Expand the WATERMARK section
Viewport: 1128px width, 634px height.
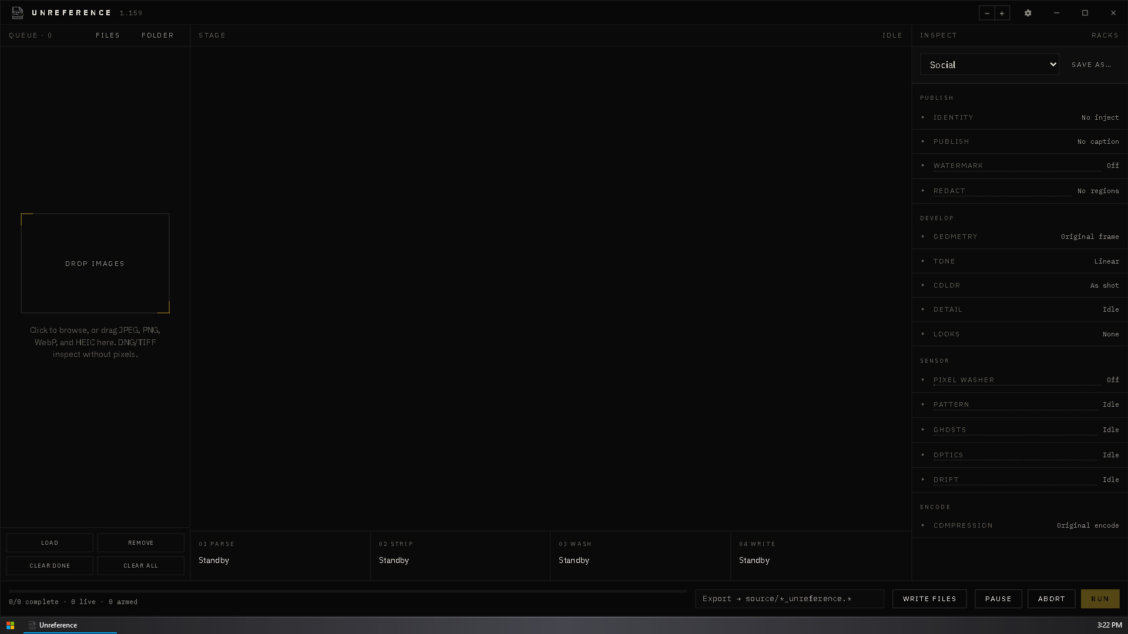tap(1020, 166)
